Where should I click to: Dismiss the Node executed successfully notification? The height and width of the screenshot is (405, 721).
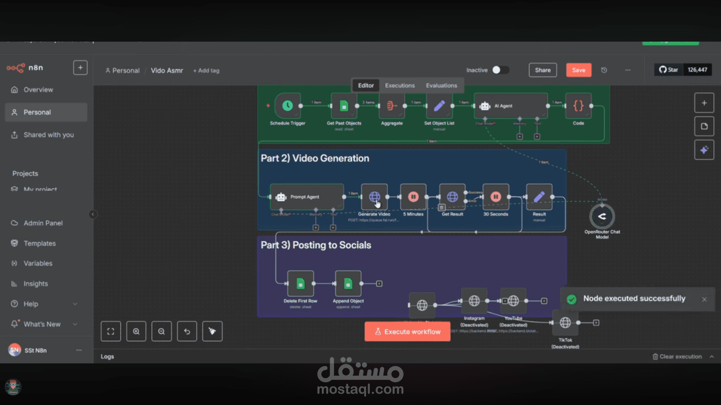(x=704, y=299)
